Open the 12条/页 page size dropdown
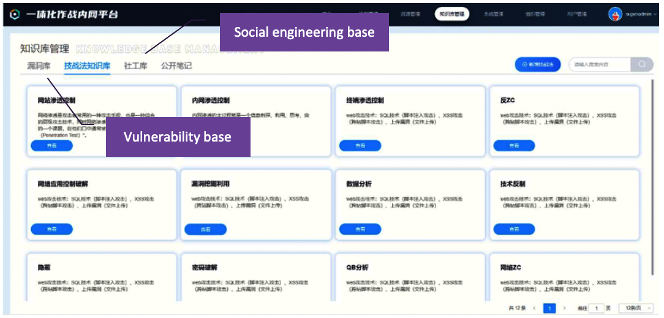The image size is (664, 318). pyautogui.click(x=636, y=308)
